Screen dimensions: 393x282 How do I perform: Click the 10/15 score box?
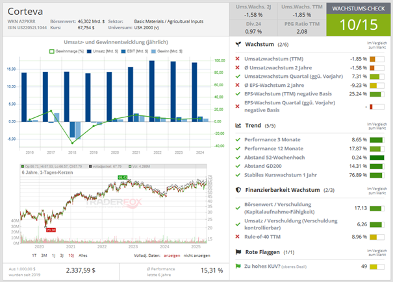click(359, 25)
